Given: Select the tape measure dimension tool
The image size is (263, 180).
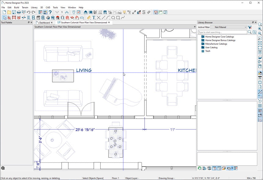Looking at the screenshot, I should (x=89, y=18).
